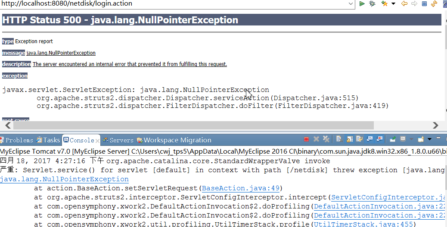The image size is (447, 227).
Task: Open Display Selected Console dropdown arrow
Action: click(411, 139)
